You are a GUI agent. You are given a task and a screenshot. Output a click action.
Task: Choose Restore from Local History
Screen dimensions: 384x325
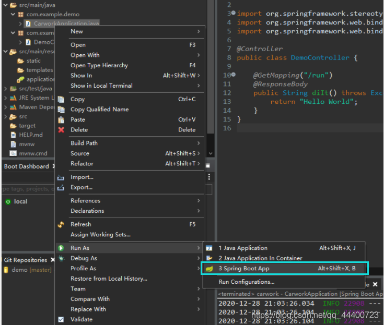[x=130, y=279]
